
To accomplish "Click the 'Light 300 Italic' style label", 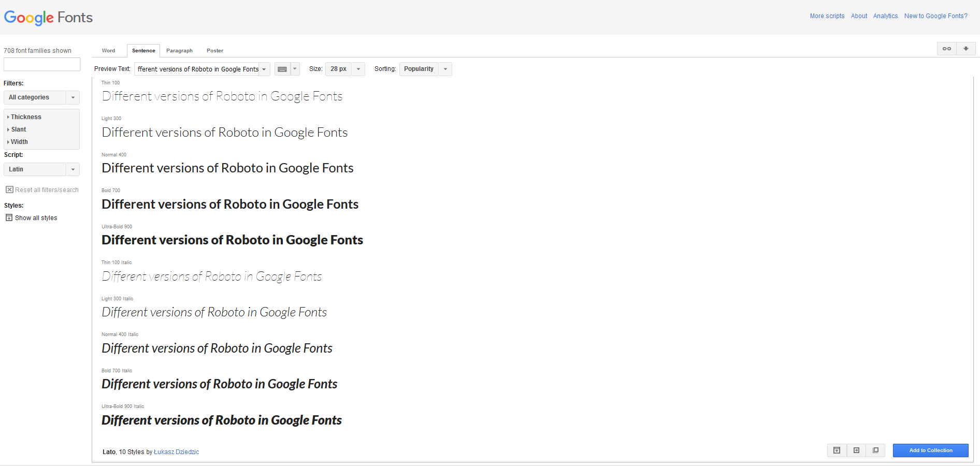I will [x=118, y=299].
